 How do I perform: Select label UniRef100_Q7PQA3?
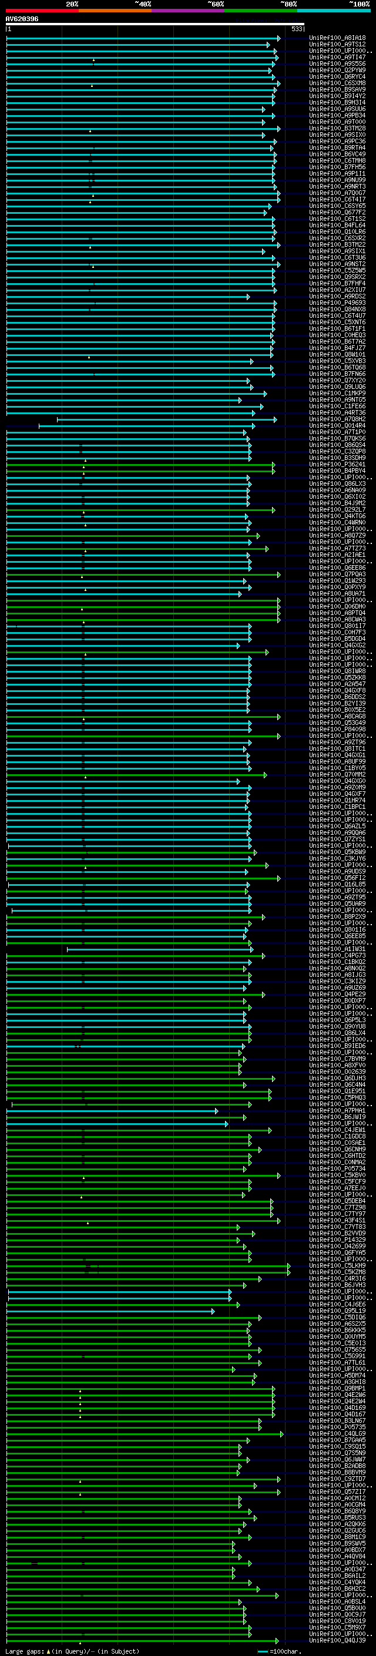point(337,574)
